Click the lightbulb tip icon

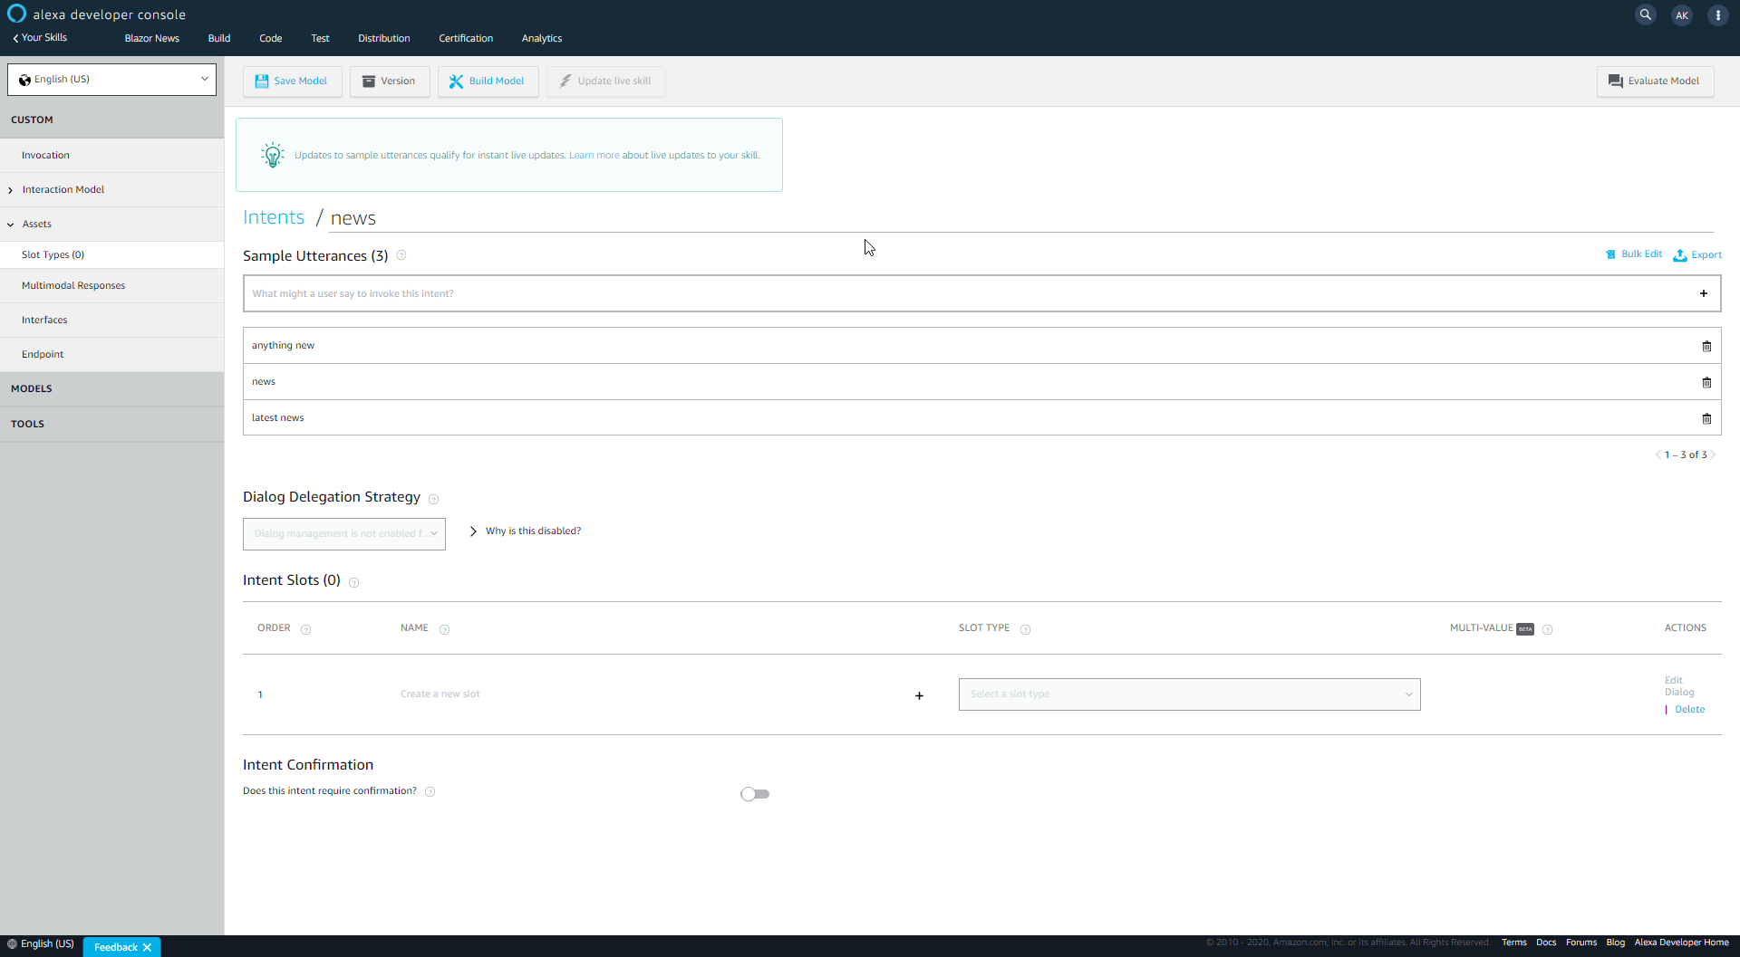tap(272, 155)
